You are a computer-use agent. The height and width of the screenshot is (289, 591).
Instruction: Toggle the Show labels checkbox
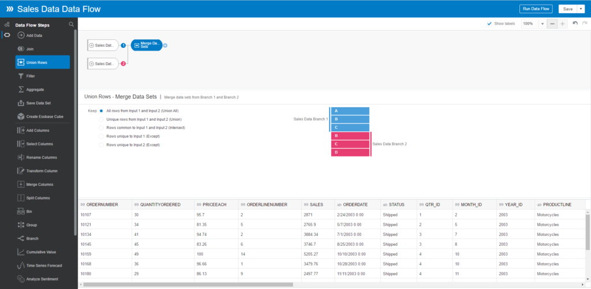489,23
